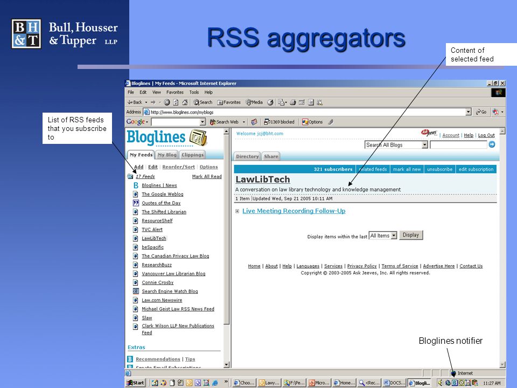Click the popup blocker '1369 blocked' button

click(279, 122)
